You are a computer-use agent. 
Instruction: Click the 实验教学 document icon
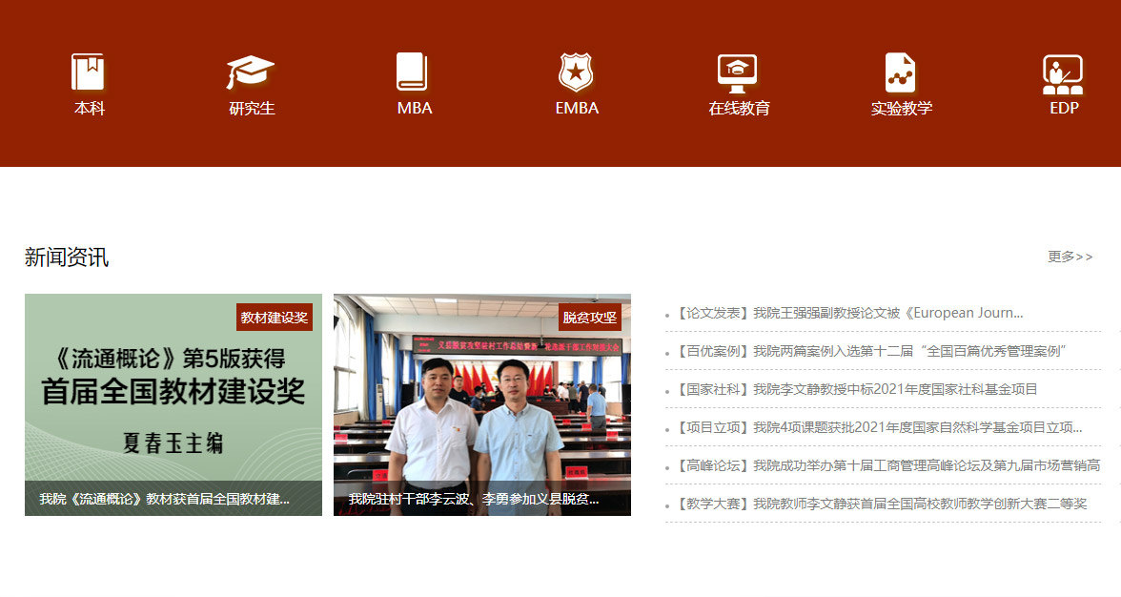(x=900, y=72)
